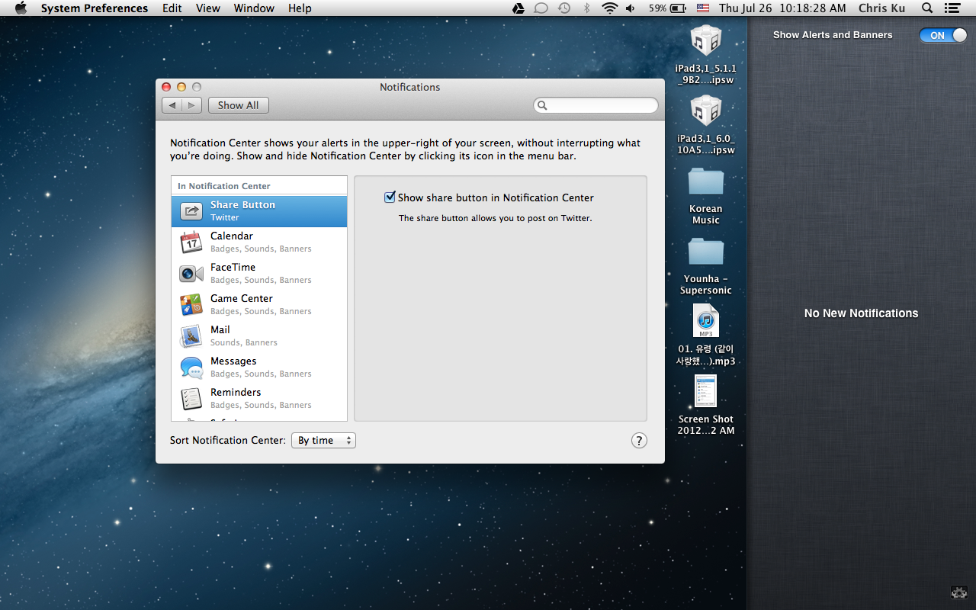Click the Game Center icon
The width and height of the screenshot is (976, 610).
point(191,304)
